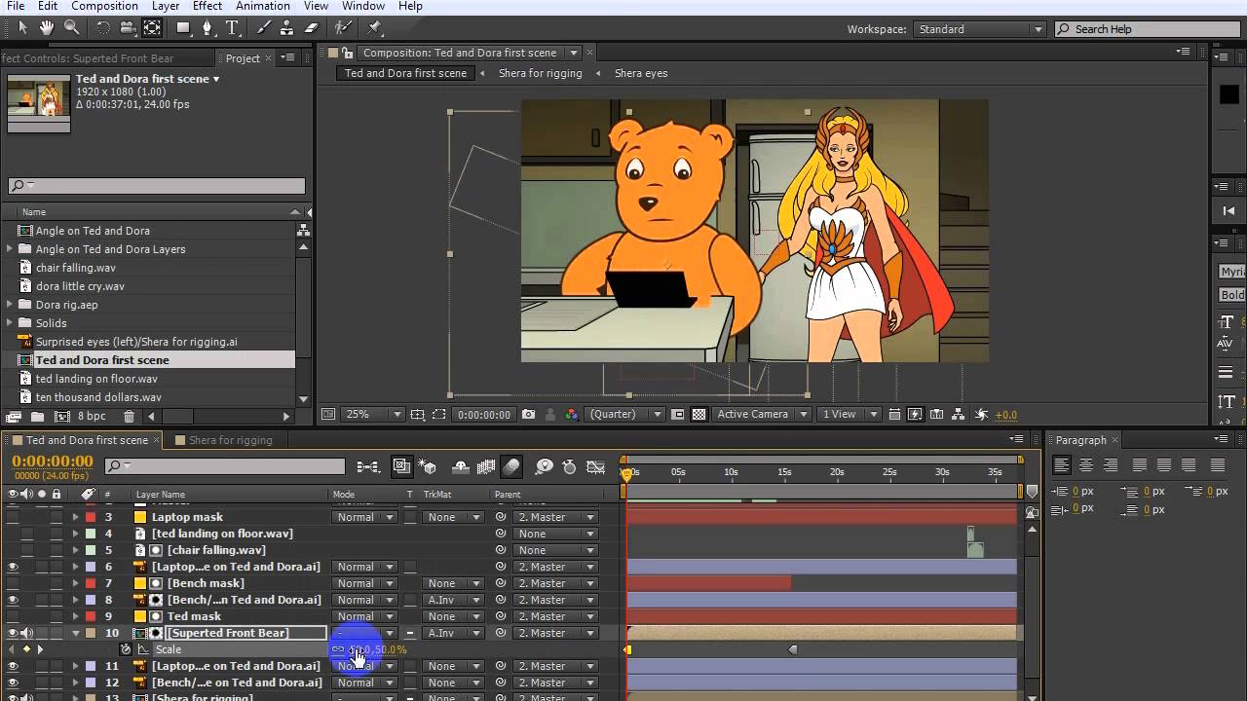
Task: Click the Show Channel RGB icon
Action: [x=572, y=414]
